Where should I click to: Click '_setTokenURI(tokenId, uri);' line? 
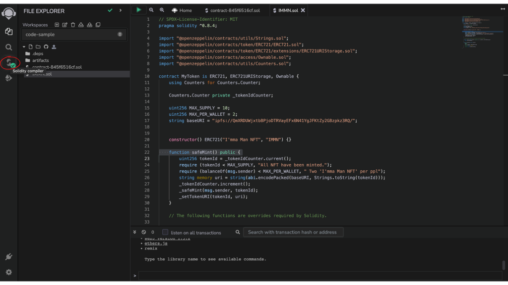tap(213, 196)
